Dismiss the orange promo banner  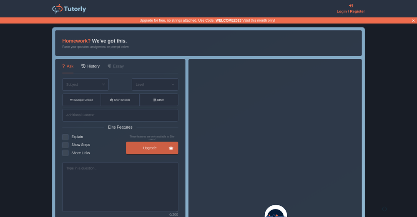click(413, 20)
